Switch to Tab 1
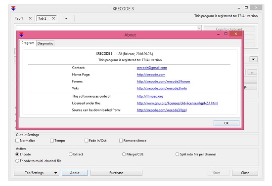 click(19, 18)
